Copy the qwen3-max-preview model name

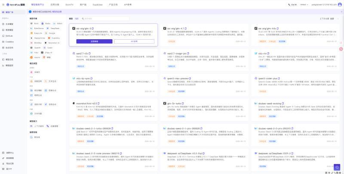pyautogui.click(x=190, y=78)
